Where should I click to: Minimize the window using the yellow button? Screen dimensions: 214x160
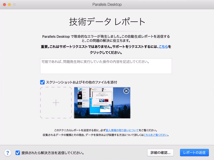tap(9, 5)
